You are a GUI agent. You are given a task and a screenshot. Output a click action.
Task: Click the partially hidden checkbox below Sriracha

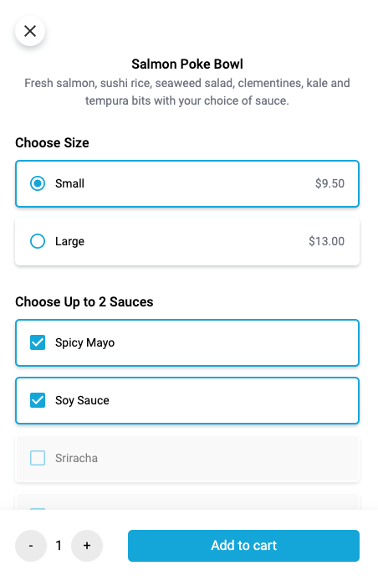[x=38, y=509]
